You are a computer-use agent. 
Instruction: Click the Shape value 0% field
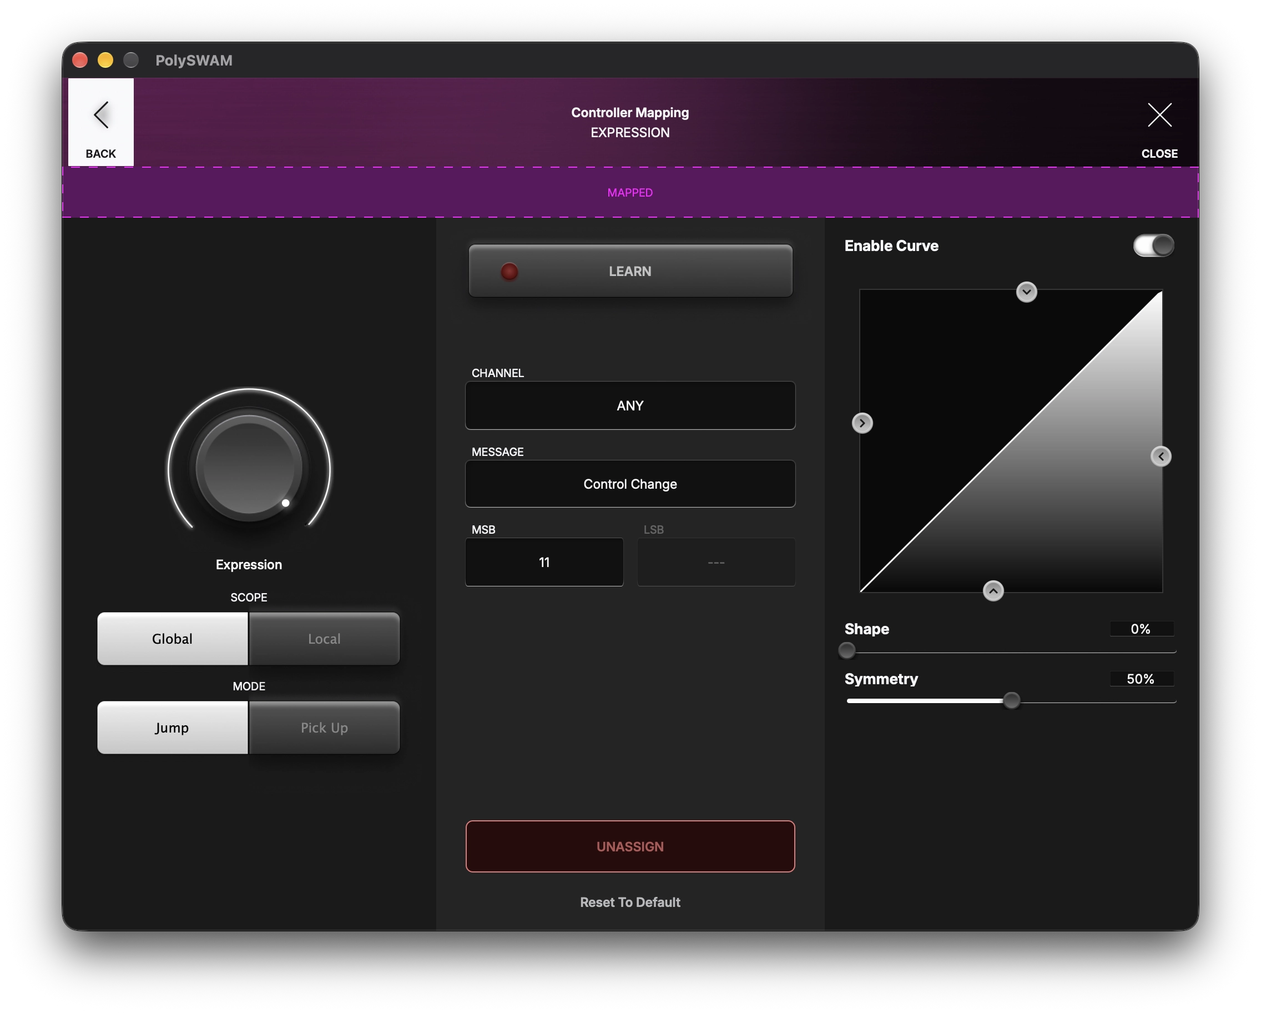[1141, 629]
